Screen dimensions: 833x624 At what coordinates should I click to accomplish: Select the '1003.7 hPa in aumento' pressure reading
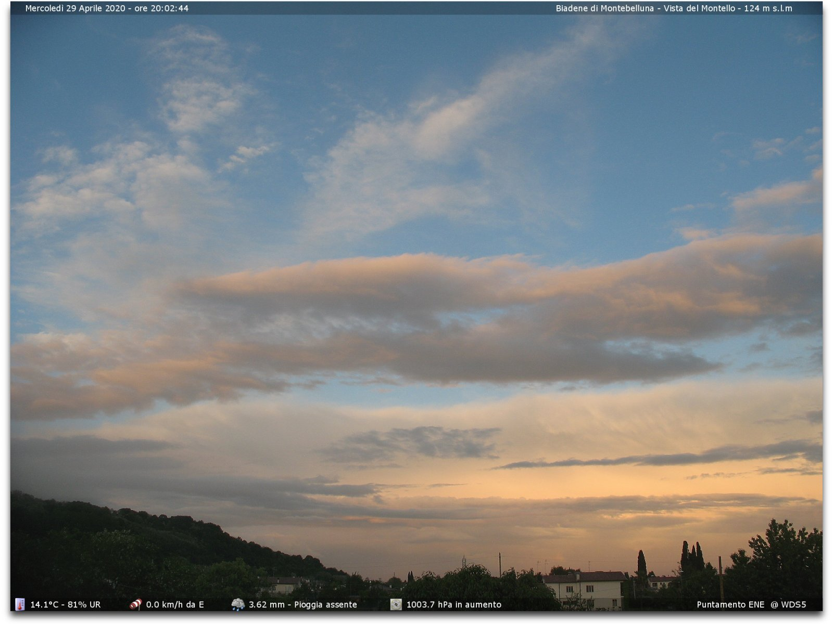click(454, 605)
